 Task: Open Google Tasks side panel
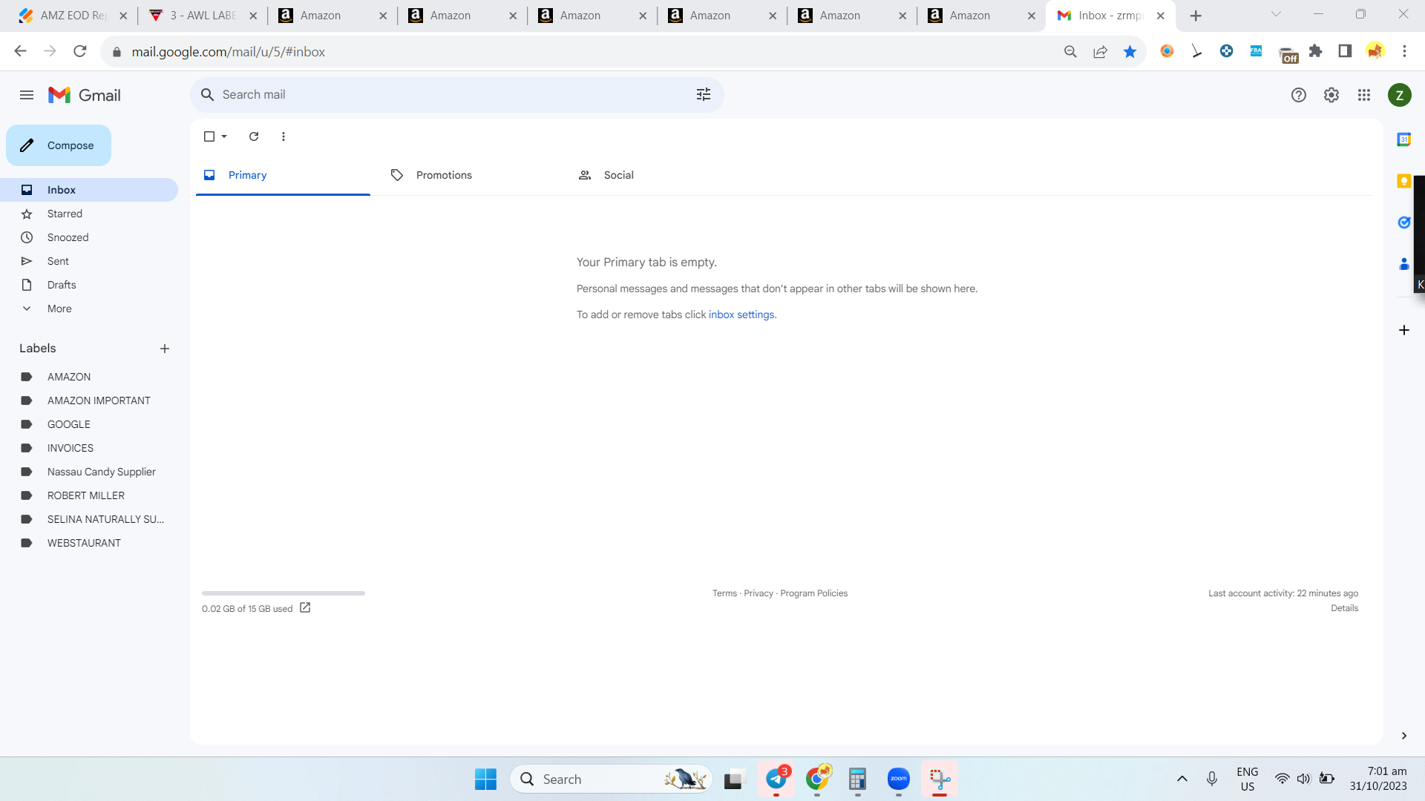1404,222
